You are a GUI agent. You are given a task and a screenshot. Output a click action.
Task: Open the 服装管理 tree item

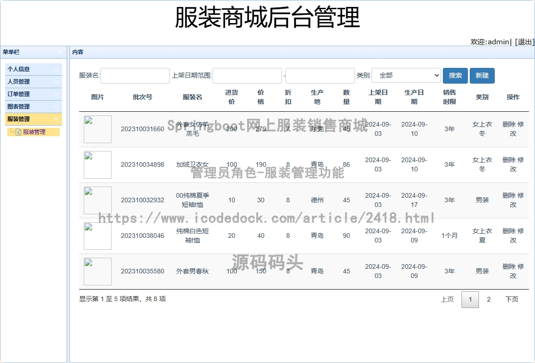point(34,132)
